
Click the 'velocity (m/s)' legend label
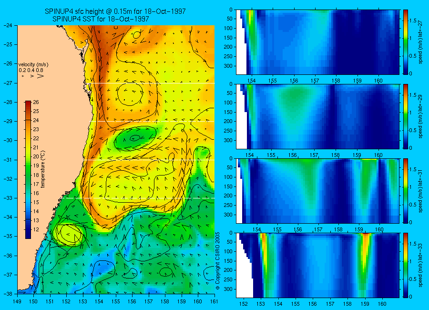click(33, 65)
